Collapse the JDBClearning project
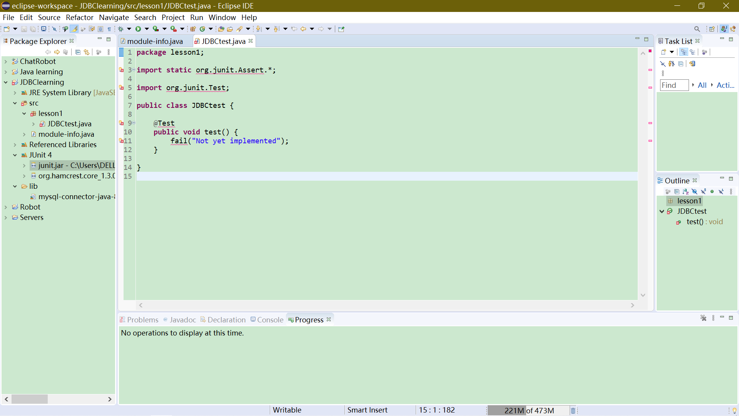Image resolution: width=739 pixels, height=416 pixels. pos(6,82)
